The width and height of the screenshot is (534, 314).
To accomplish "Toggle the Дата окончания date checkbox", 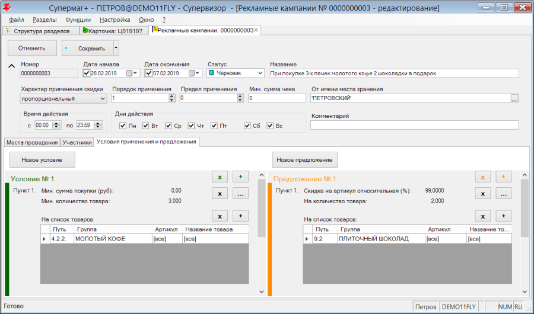I will point(148,73).
